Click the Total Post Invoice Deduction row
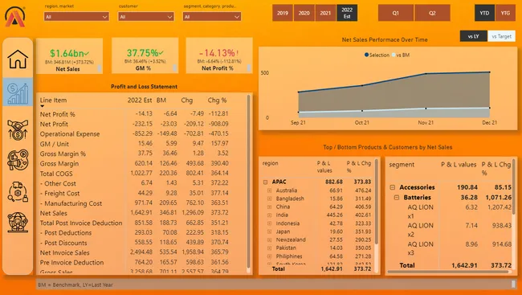This screenshot has width=522, height=295. point(81,223)
